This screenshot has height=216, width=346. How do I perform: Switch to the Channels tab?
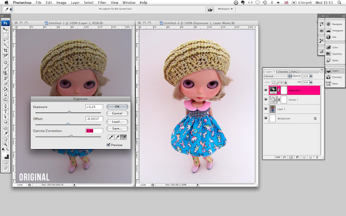point(283,71)
